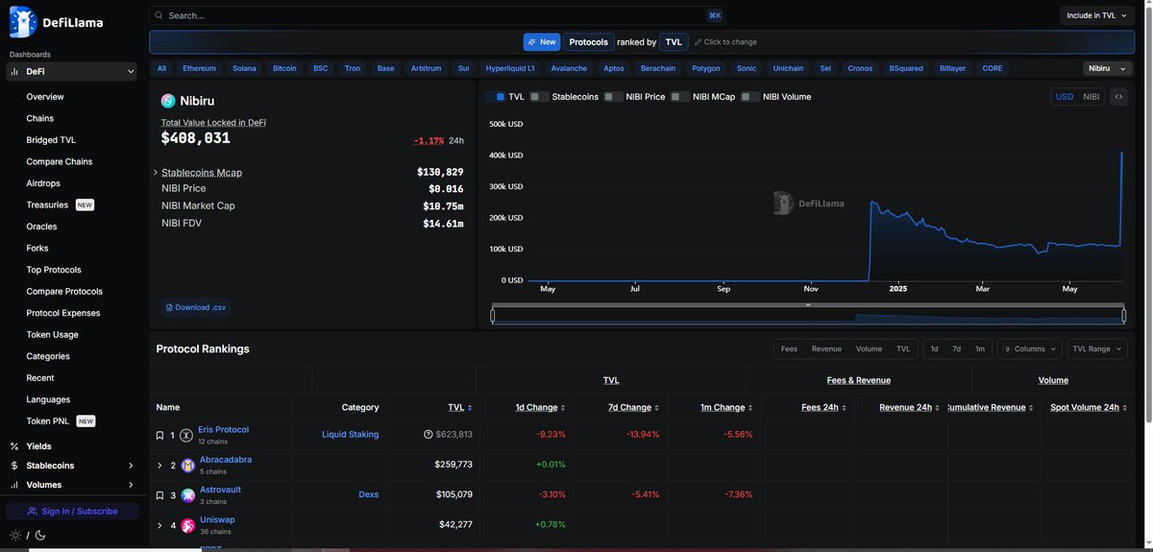Collapse the DeFi sidebar section
Viewport: 1153px width, 552px height.
point(131,71)
